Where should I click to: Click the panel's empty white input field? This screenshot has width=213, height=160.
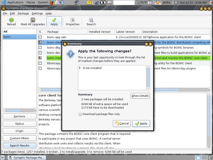coord(124,2)
